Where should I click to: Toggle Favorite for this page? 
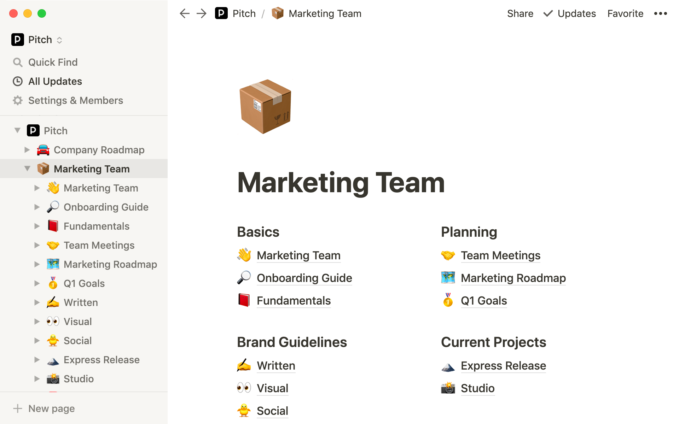[625, 14]
